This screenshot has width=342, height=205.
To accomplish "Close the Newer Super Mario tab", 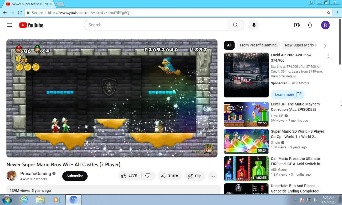I will click(x=50, y=4).
